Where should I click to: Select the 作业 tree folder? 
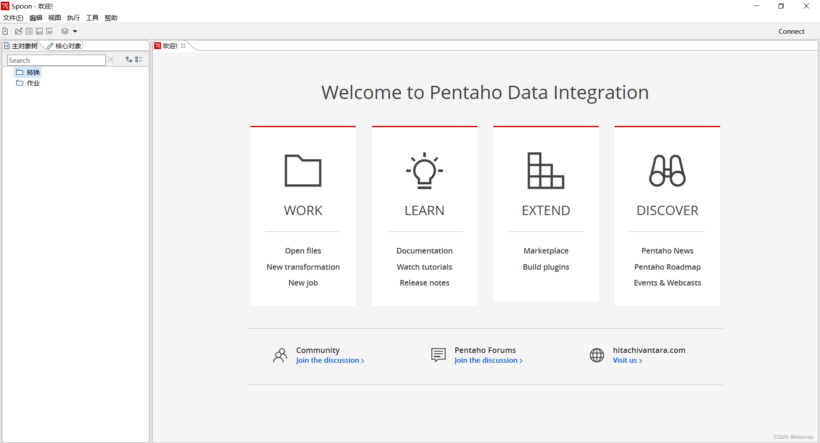click(x=28, y=83)
